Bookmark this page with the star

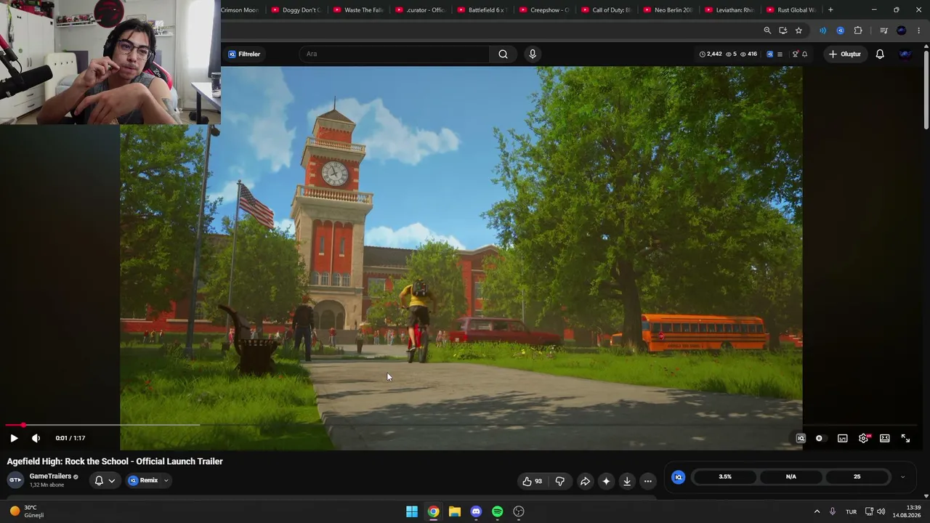pyautogui.click(x=798, y=31)
